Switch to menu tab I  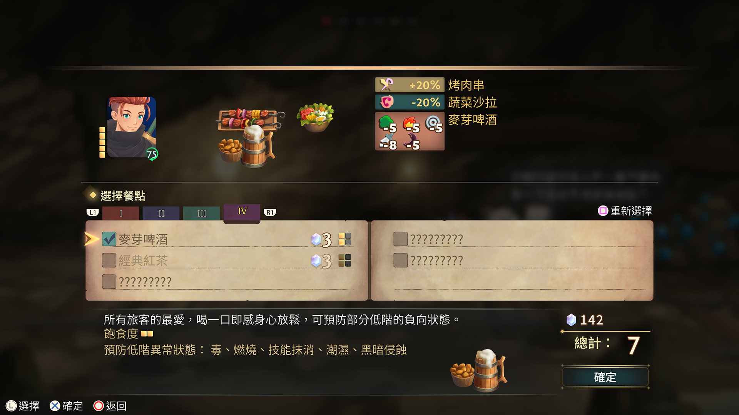(x=121, y=213)
